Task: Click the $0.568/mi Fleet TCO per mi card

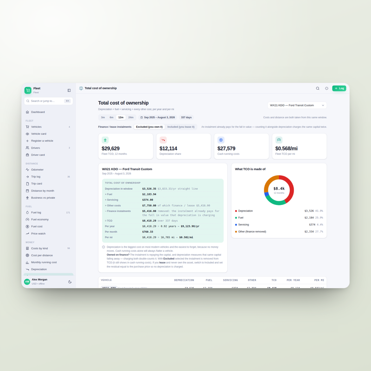Action: tap(299, 146)
